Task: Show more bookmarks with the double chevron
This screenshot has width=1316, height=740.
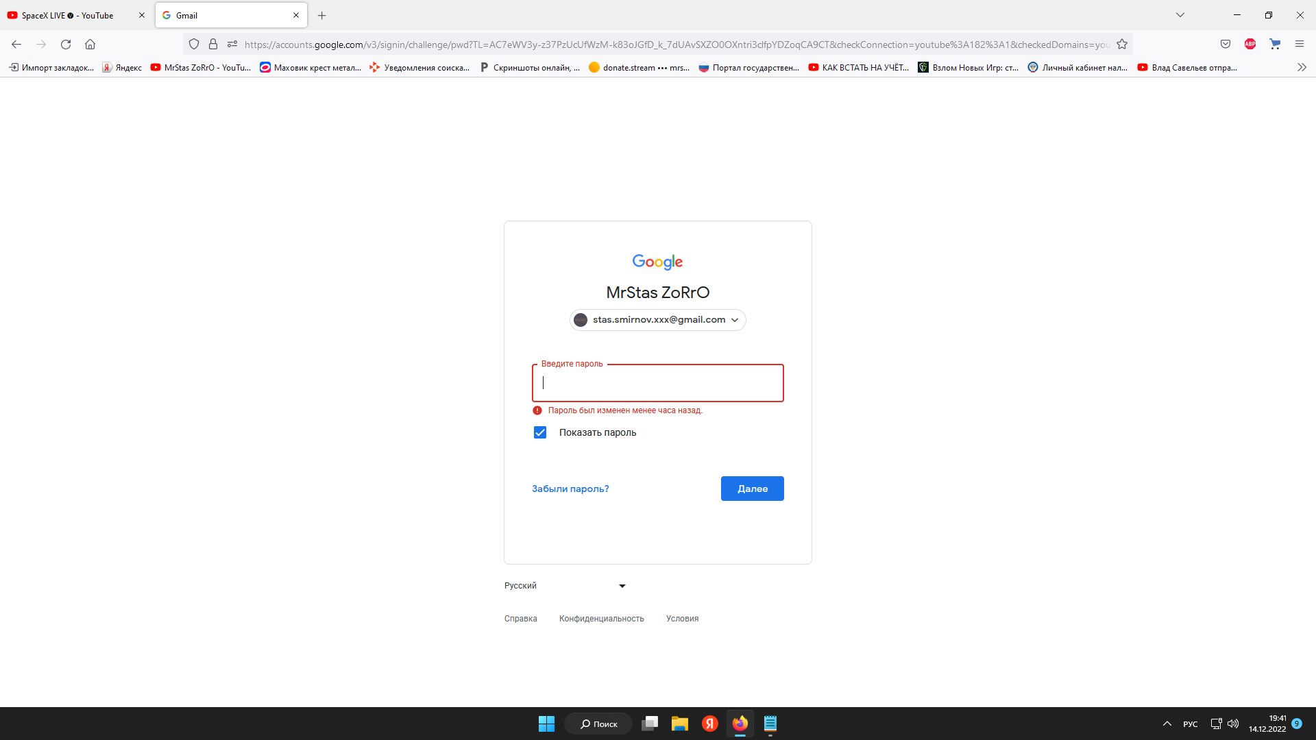Action: 1302,67
